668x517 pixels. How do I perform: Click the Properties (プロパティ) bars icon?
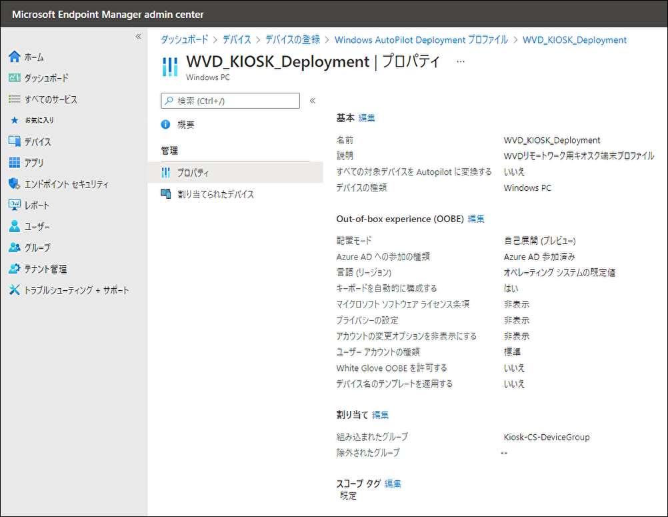tap(166, 173)
